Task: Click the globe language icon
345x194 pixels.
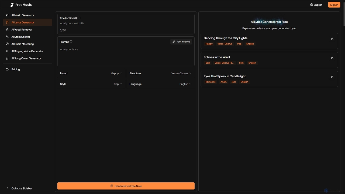Action: 312,5
